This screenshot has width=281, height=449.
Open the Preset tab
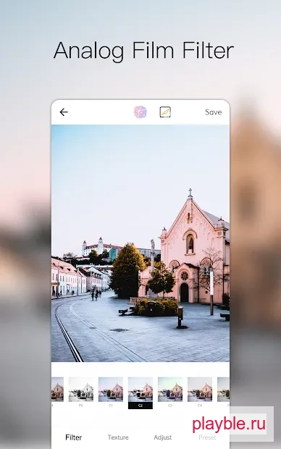(x=207, y=437)
